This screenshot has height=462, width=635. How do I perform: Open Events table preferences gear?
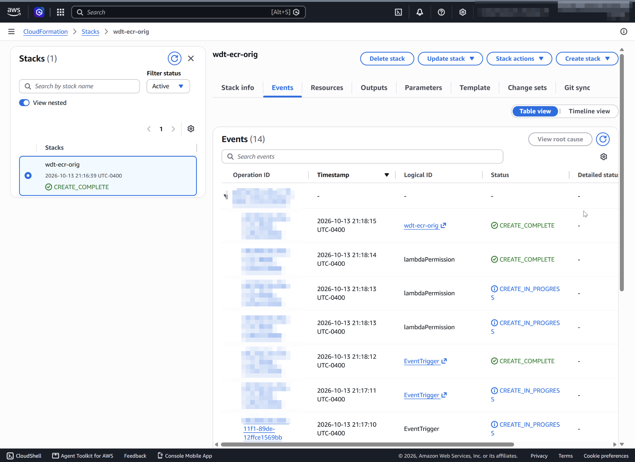tap(604, 157)
